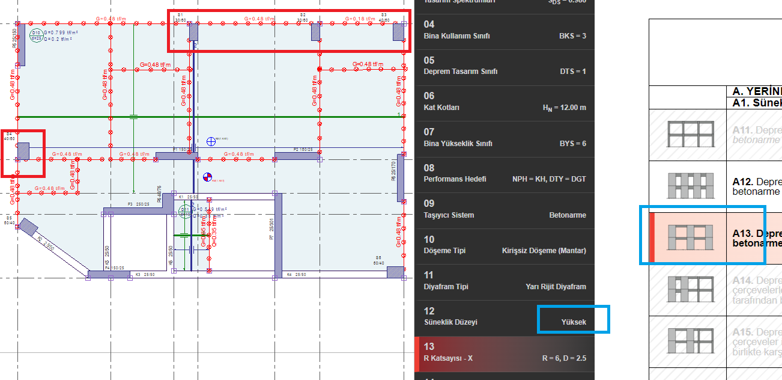Select vertical shear wall P5 25/150
The image size is (782, 380).
(x=21, y=45)
